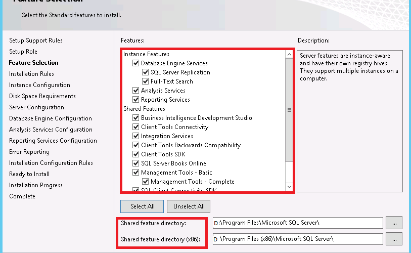Click the features list scrollbar thumb
This screenshot has width=411, height=253.
click(289, 110)
